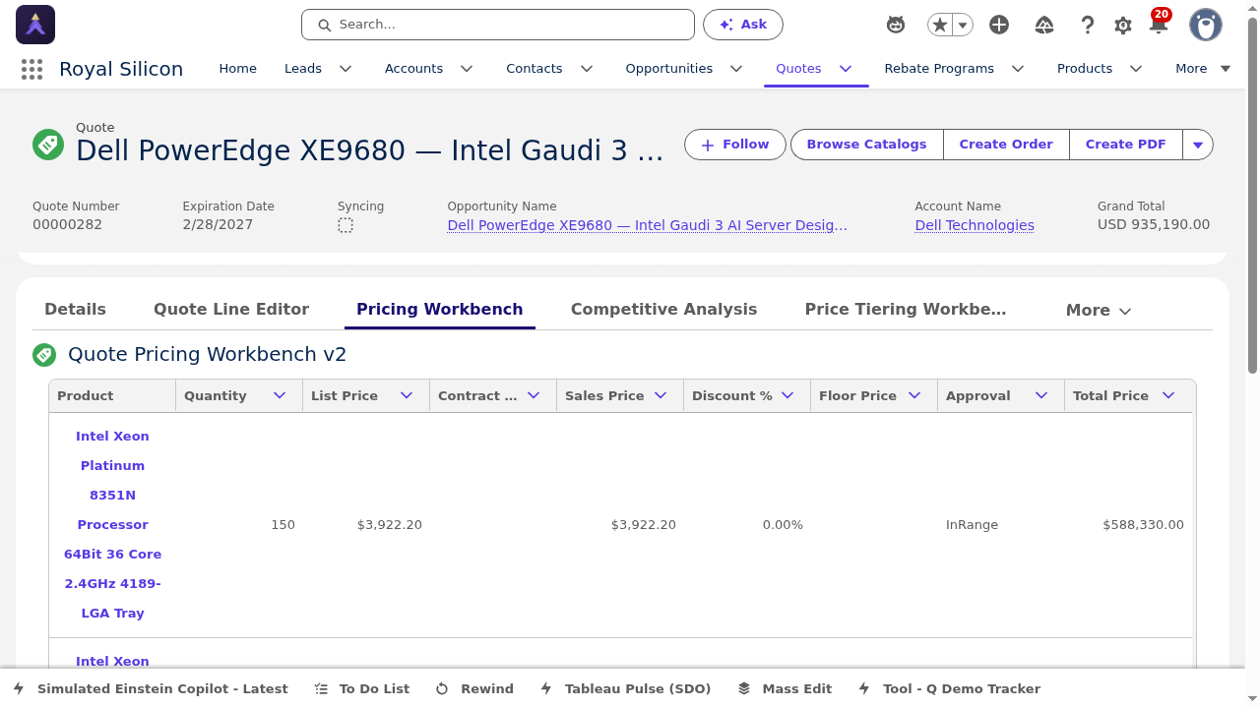The height and width of the screenshot is (708, 1260).
Task: Switch to the Quote Line Editor tab
Action: pyautogui.click(x=231, y=309)
